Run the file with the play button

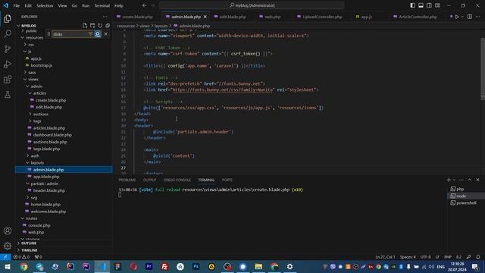(x=457, y=17)
